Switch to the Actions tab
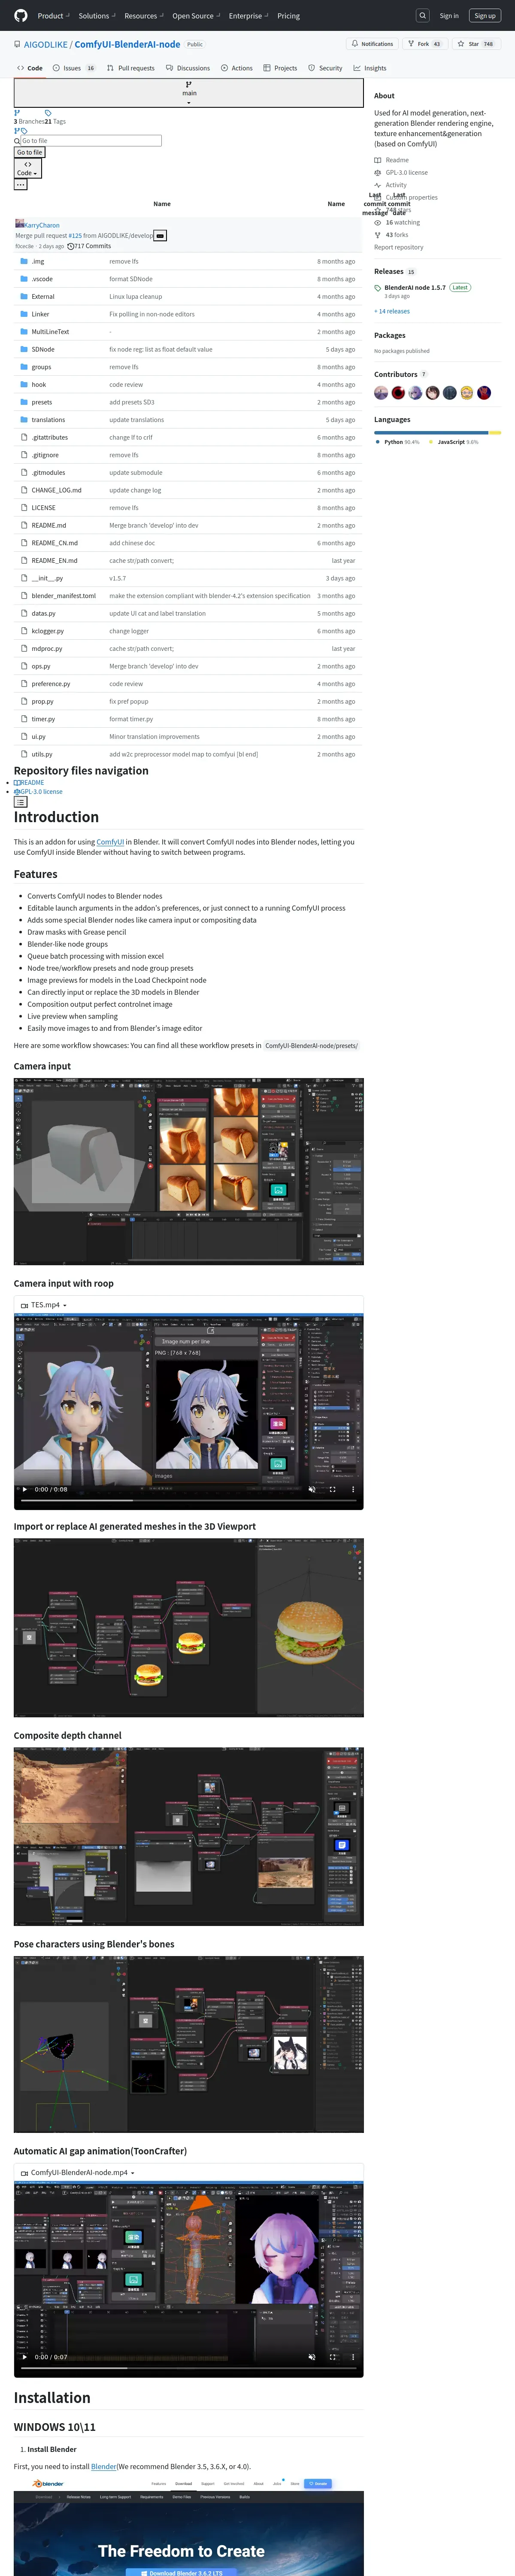The width and height of the screenshot is (515, 2576). point(237,68)
